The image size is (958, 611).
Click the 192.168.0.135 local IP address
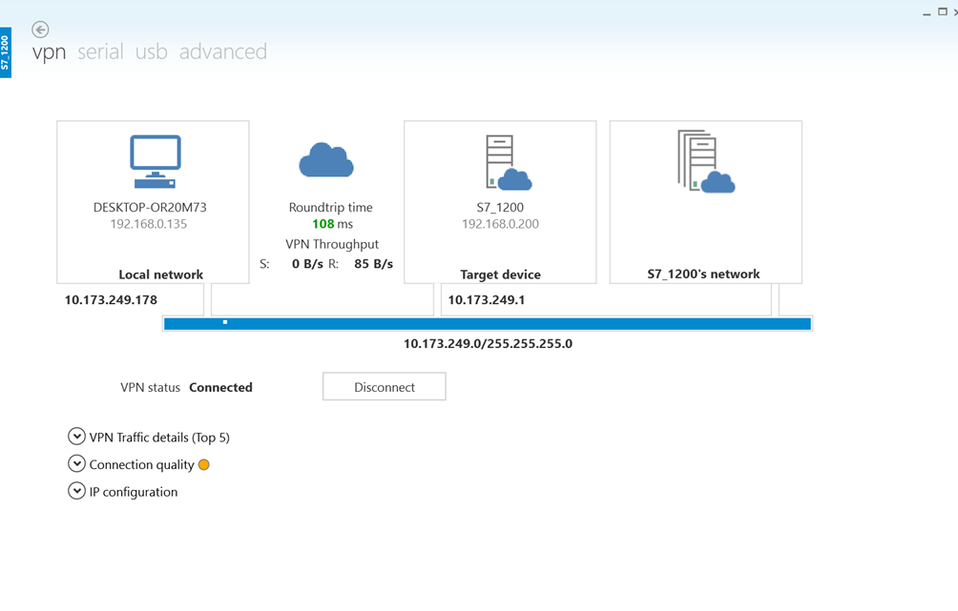pos(149,224)
